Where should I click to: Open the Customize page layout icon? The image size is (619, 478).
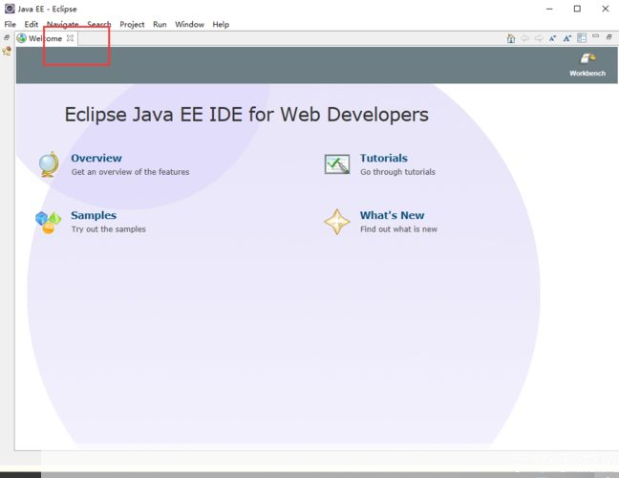coord(582,38)
